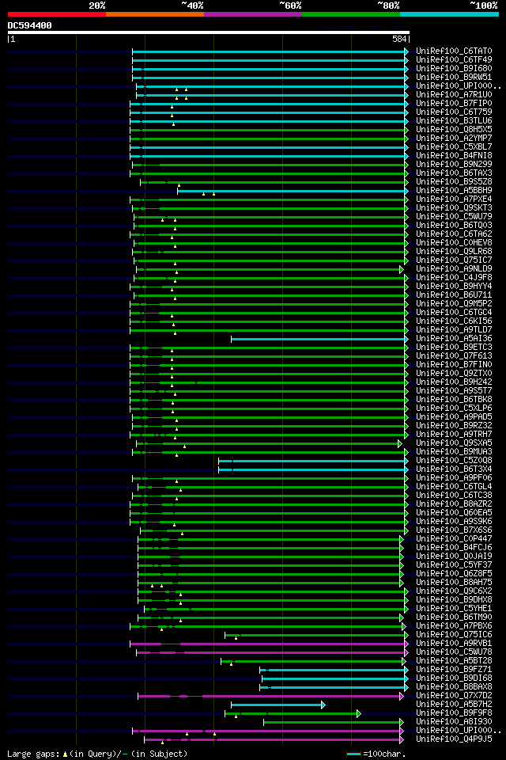Open the UniRef100_B9I680 hit
Screen dimensions: 506x760
click(454, 68)
